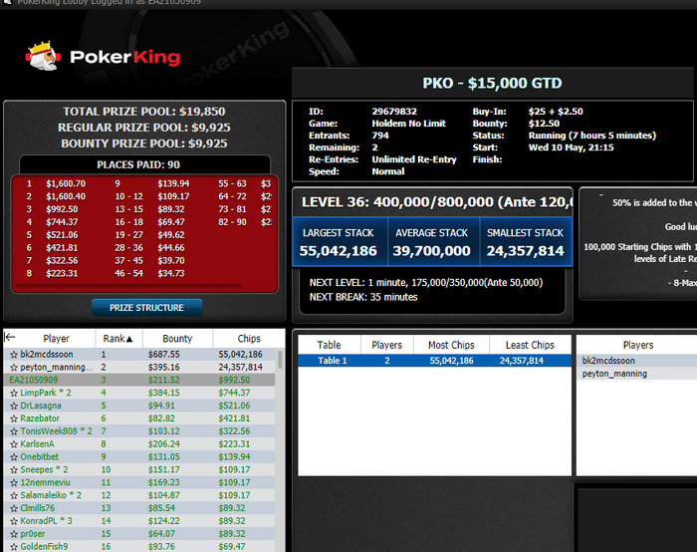Click first place payout $1,600.70

point(66,183)
